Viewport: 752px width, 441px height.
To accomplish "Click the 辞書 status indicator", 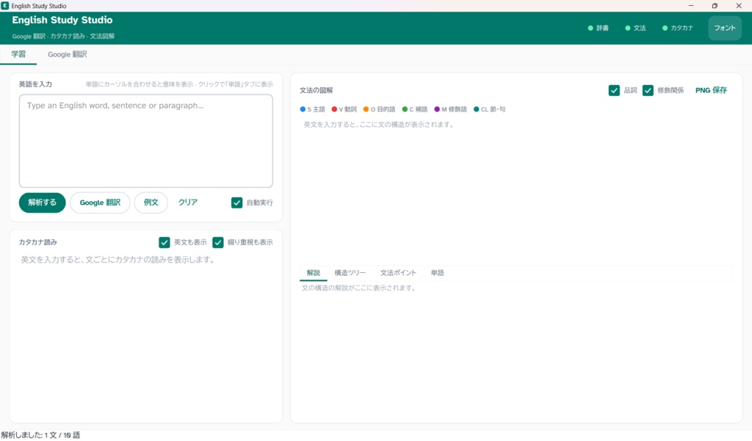I will click(x=598, y=29).
